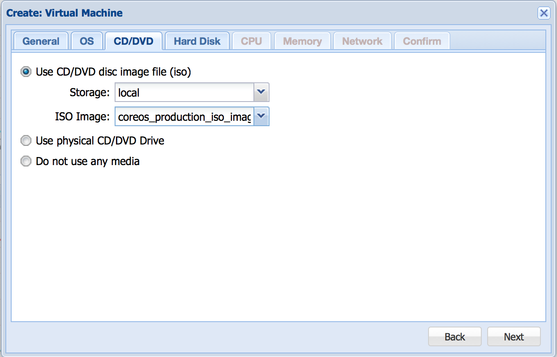Select Do not use any media
This screenshot has height=357, width=557.
coord(26,161)
